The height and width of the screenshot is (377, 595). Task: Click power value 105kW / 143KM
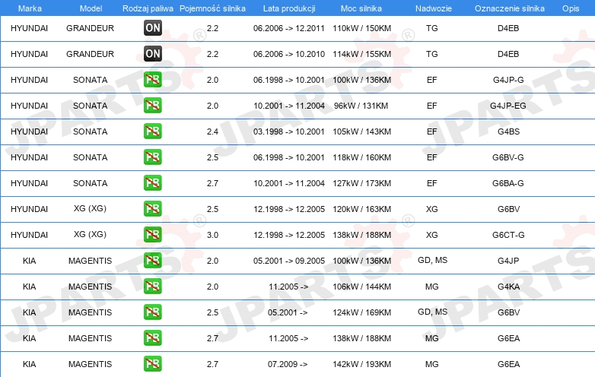pos(361,131)
